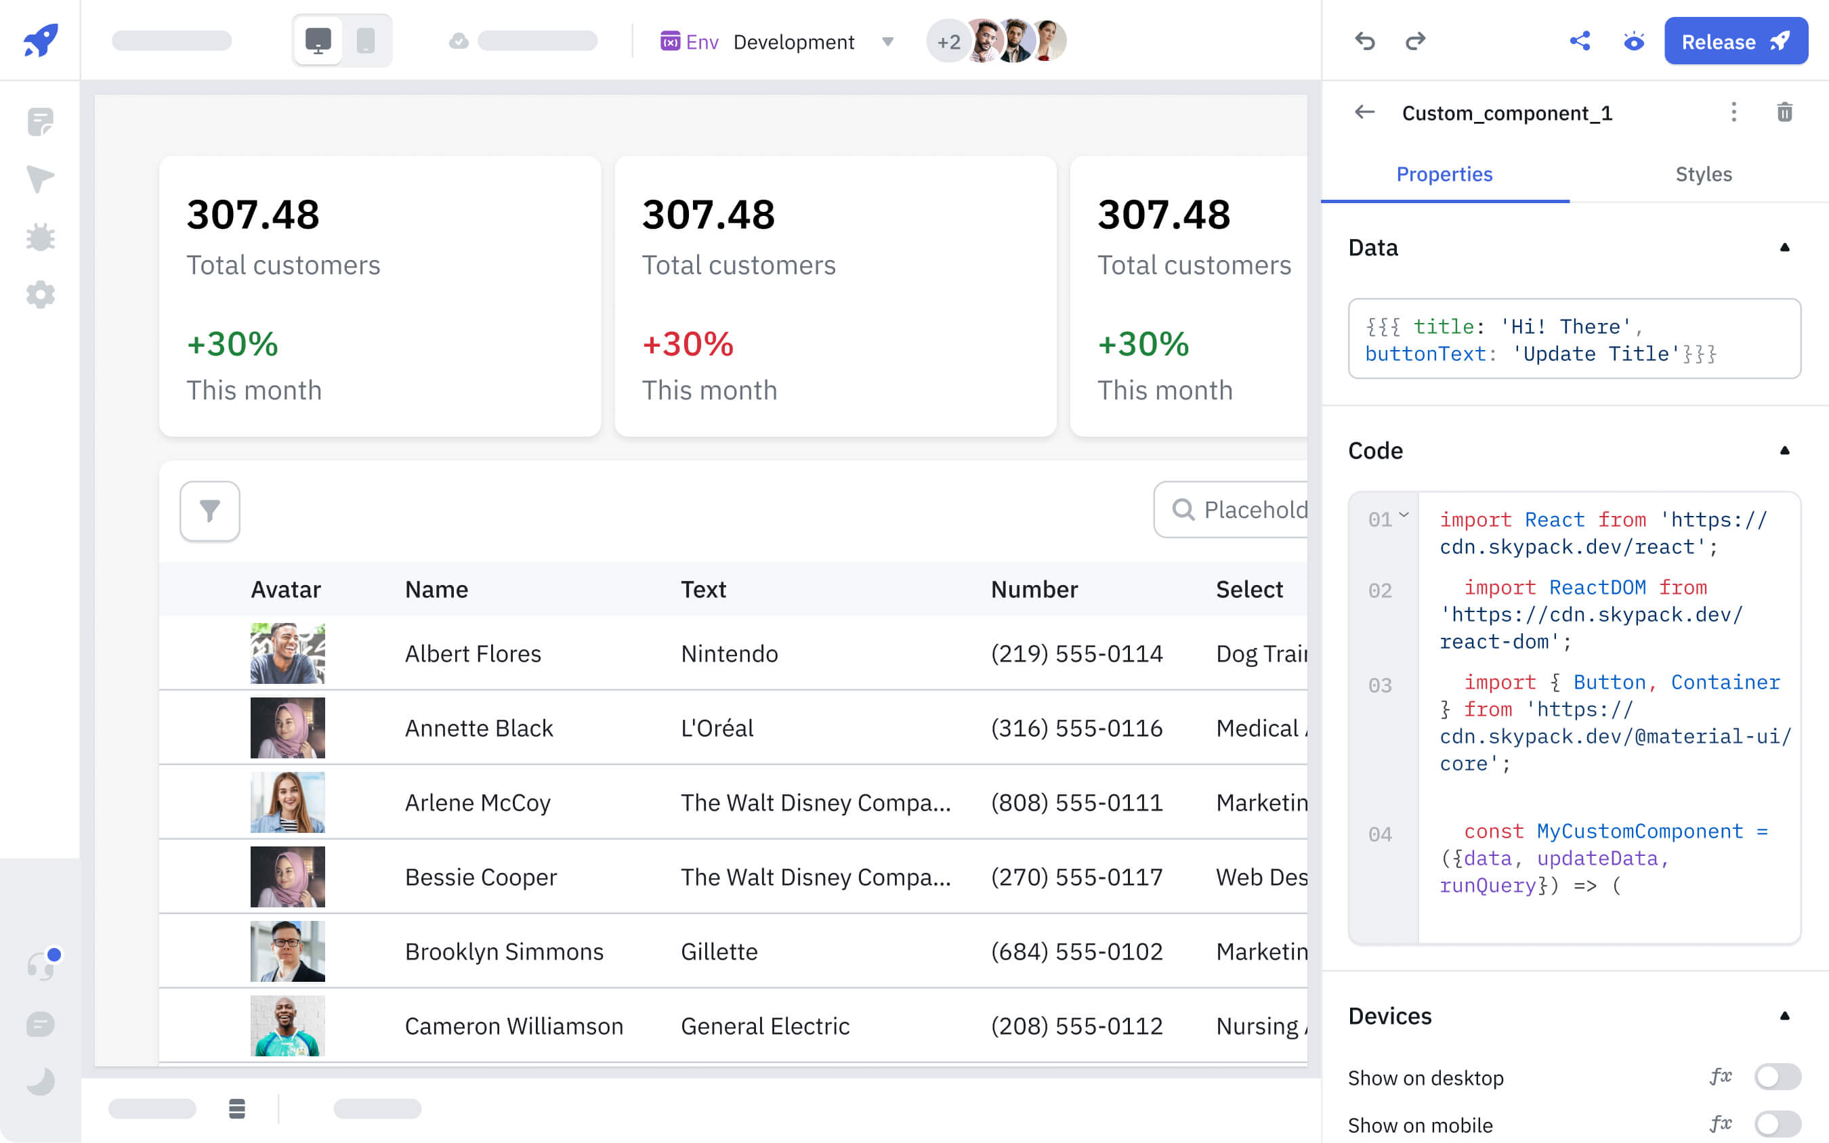This screenshot has width=1829, height=1143.
Task: Click the share icon
Action: (1580, 41)
